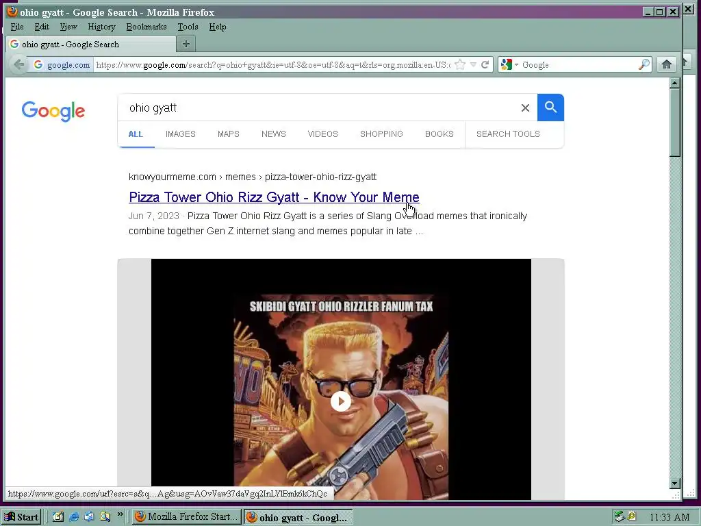Viewport: 701px width, 526px height.
Task: Go to the Firefox home page icon
Action: point(667,64)
